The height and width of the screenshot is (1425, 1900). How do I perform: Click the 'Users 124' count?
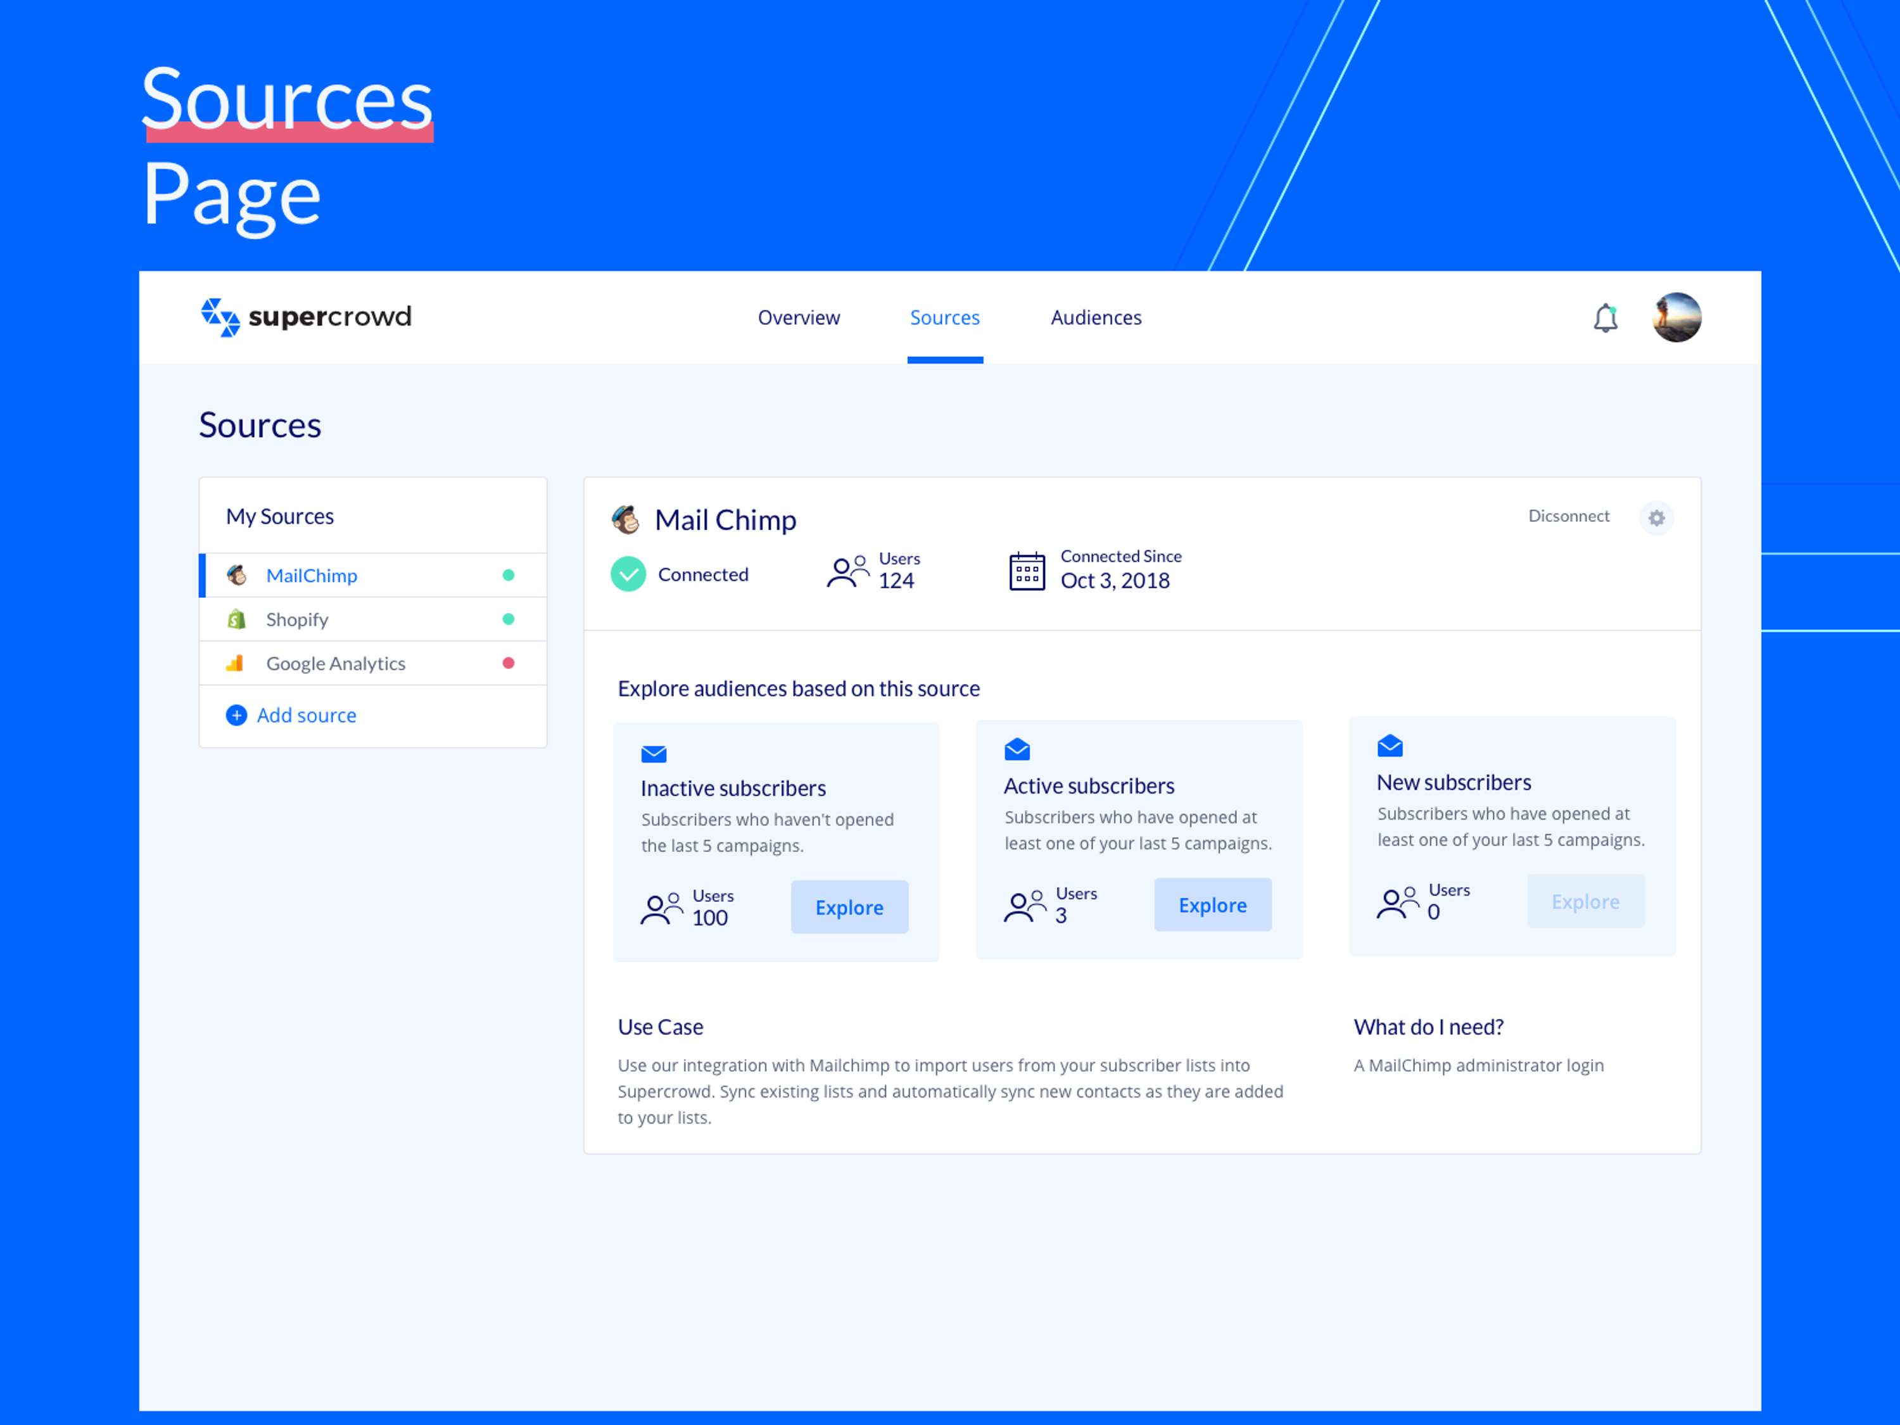[x=899, y=571]
